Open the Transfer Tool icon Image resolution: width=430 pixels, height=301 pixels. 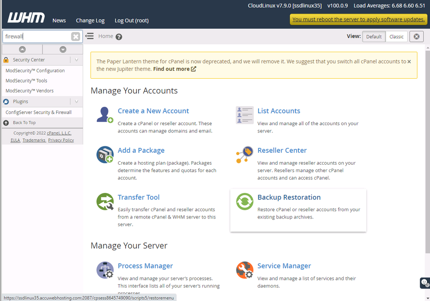pyautogui.click(x=105, y=202)
